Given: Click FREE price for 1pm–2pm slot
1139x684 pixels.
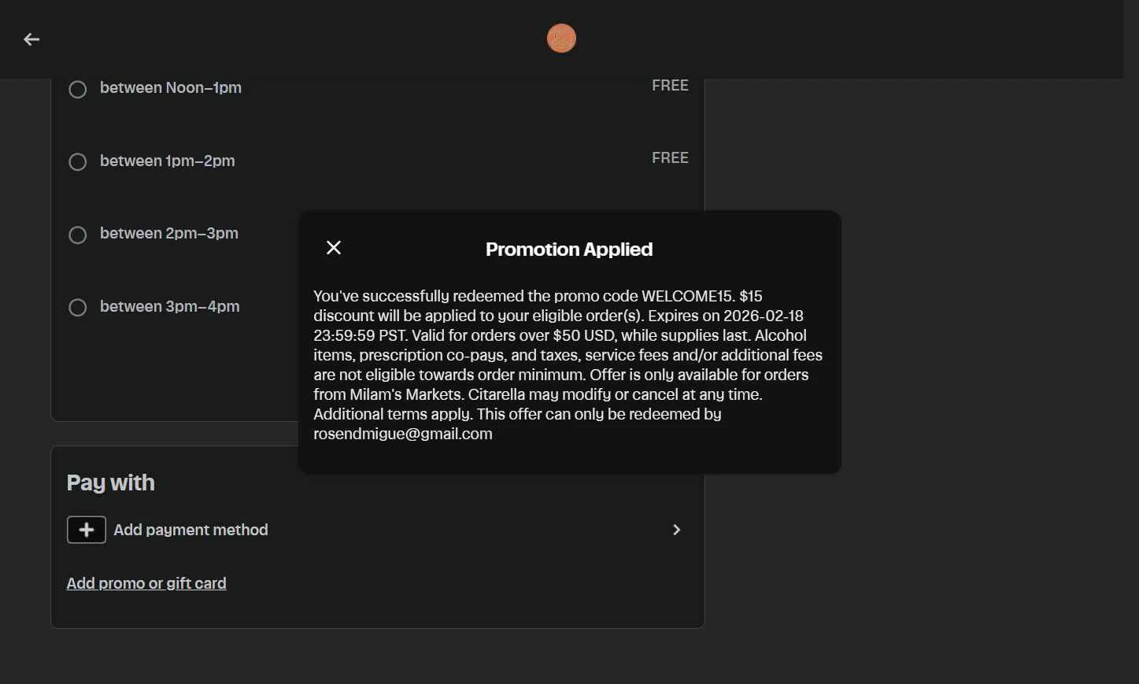Looking at the screenshot, I should click(x=670, y=157).
